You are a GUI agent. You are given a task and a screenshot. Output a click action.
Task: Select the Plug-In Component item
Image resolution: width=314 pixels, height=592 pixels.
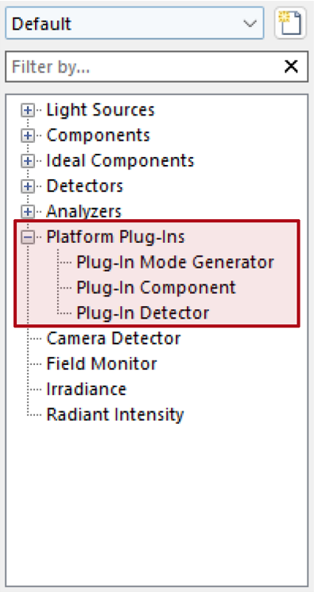pyautogui.click(x=156, y=288)
